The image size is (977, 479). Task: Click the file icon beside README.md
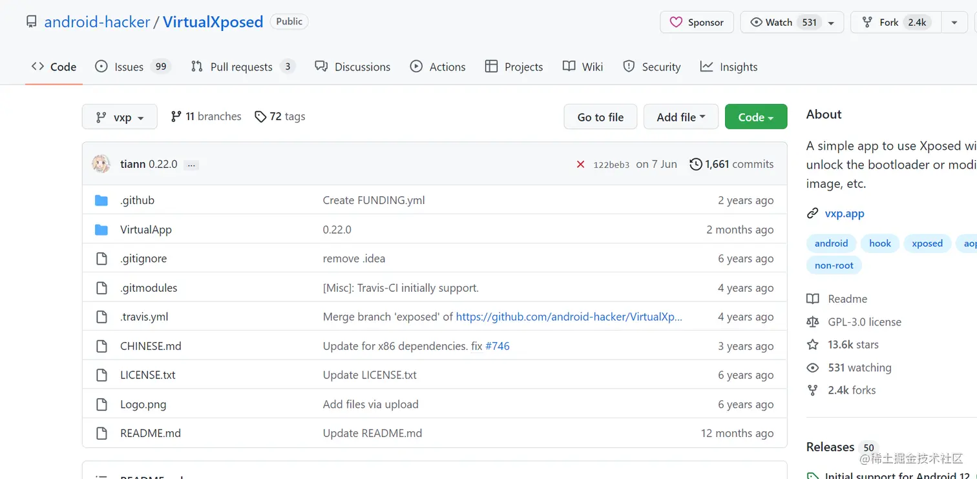pos(101,433)
